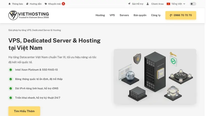This screenshot has width=207, height=116.
Task: Click the tag icon beside Khuyến mãi
Action: pyautogui.click(x=46, y=4)
